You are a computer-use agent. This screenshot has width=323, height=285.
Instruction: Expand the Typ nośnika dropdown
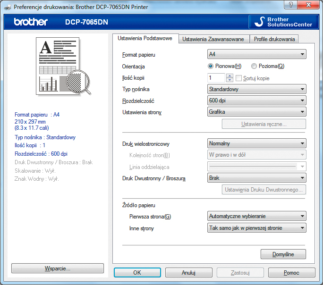coord(257,89)
